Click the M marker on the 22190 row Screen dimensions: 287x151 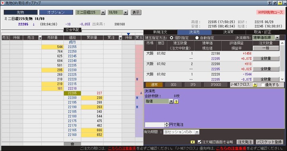(x=137, y=107)
